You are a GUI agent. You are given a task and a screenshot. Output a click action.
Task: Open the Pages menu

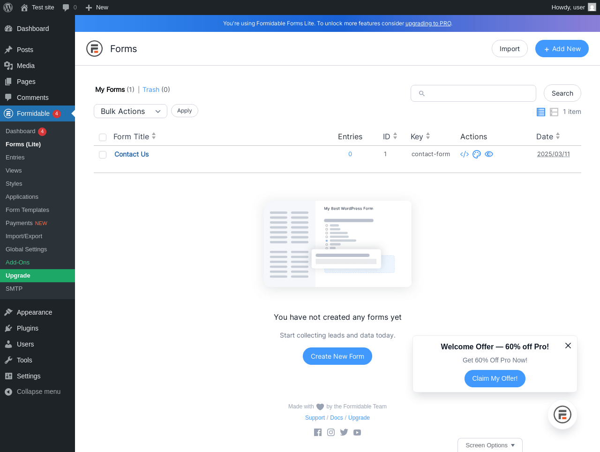[x=37, y=82]
